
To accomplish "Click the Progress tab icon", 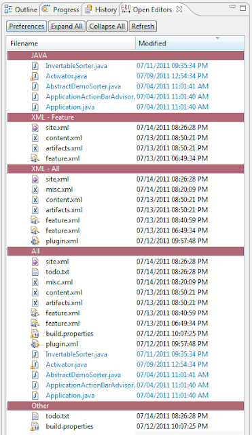I will coord(46,10).
